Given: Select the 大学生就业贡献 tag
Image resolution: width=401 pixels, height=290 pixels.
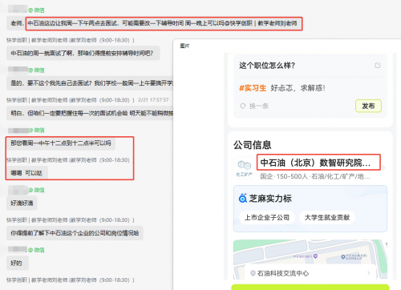Looking at the screenshot, I should pos(327,218).
